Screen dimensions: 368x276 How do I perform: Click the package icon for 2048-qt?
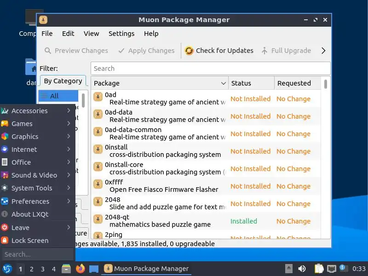98,219
